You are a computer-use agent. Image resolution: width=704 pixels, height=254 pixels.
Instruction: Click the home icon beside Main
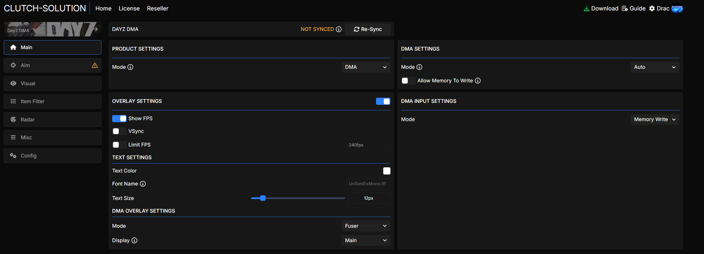pos(13,47)
